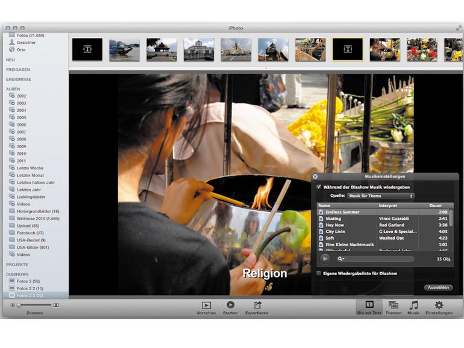
Task: Select the boat on water thumbnail
Action: [124, 50]
